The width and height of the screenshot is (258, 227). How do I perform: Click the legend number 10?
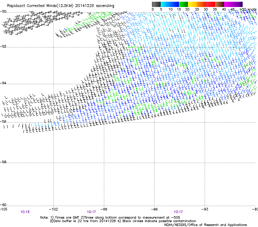pyautogui.click(x=170, y=9)
